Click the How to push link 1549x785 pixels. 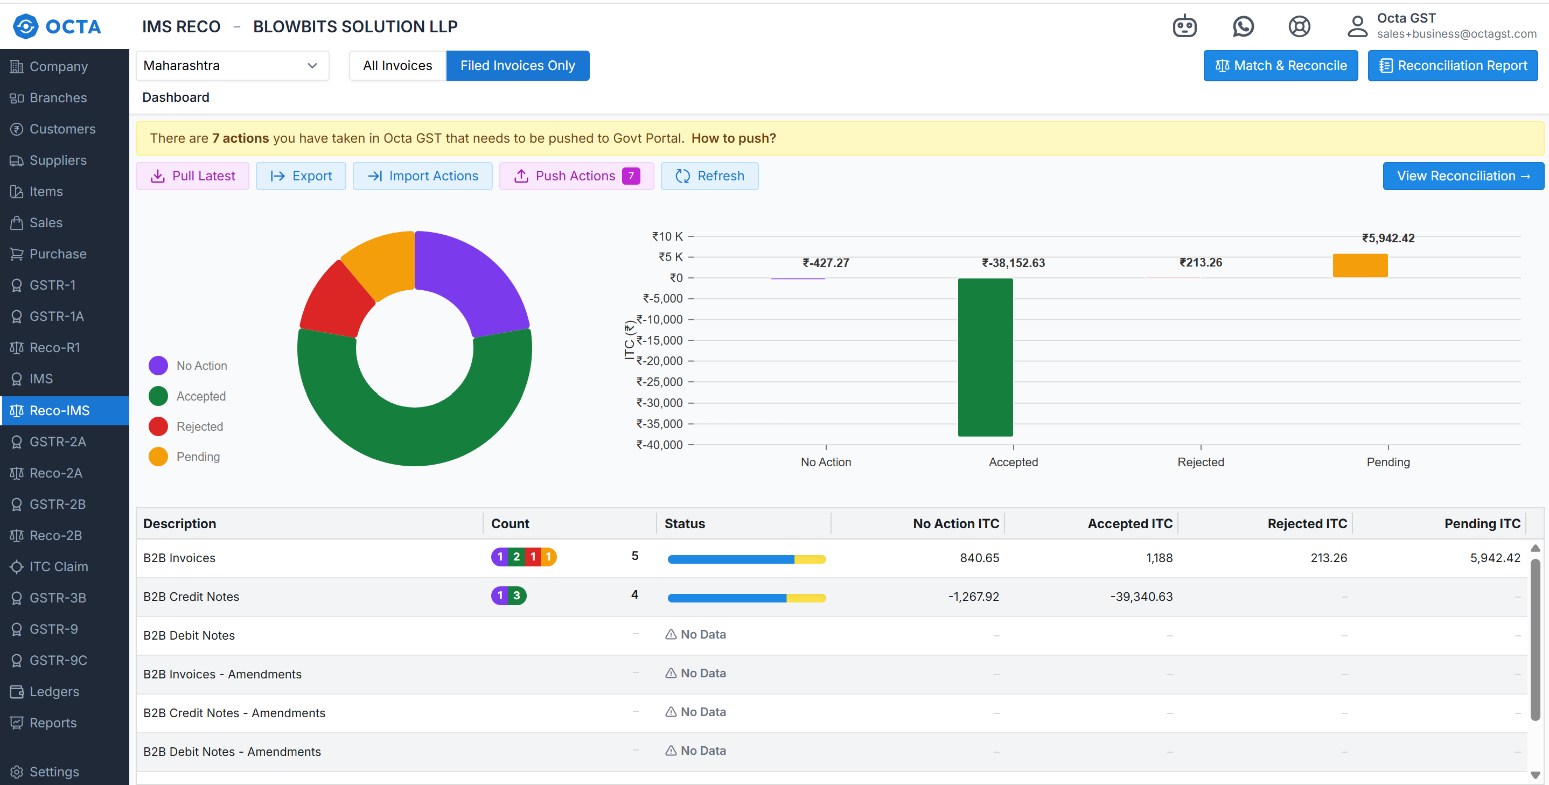pyautogui.click(x=733, y=138)
